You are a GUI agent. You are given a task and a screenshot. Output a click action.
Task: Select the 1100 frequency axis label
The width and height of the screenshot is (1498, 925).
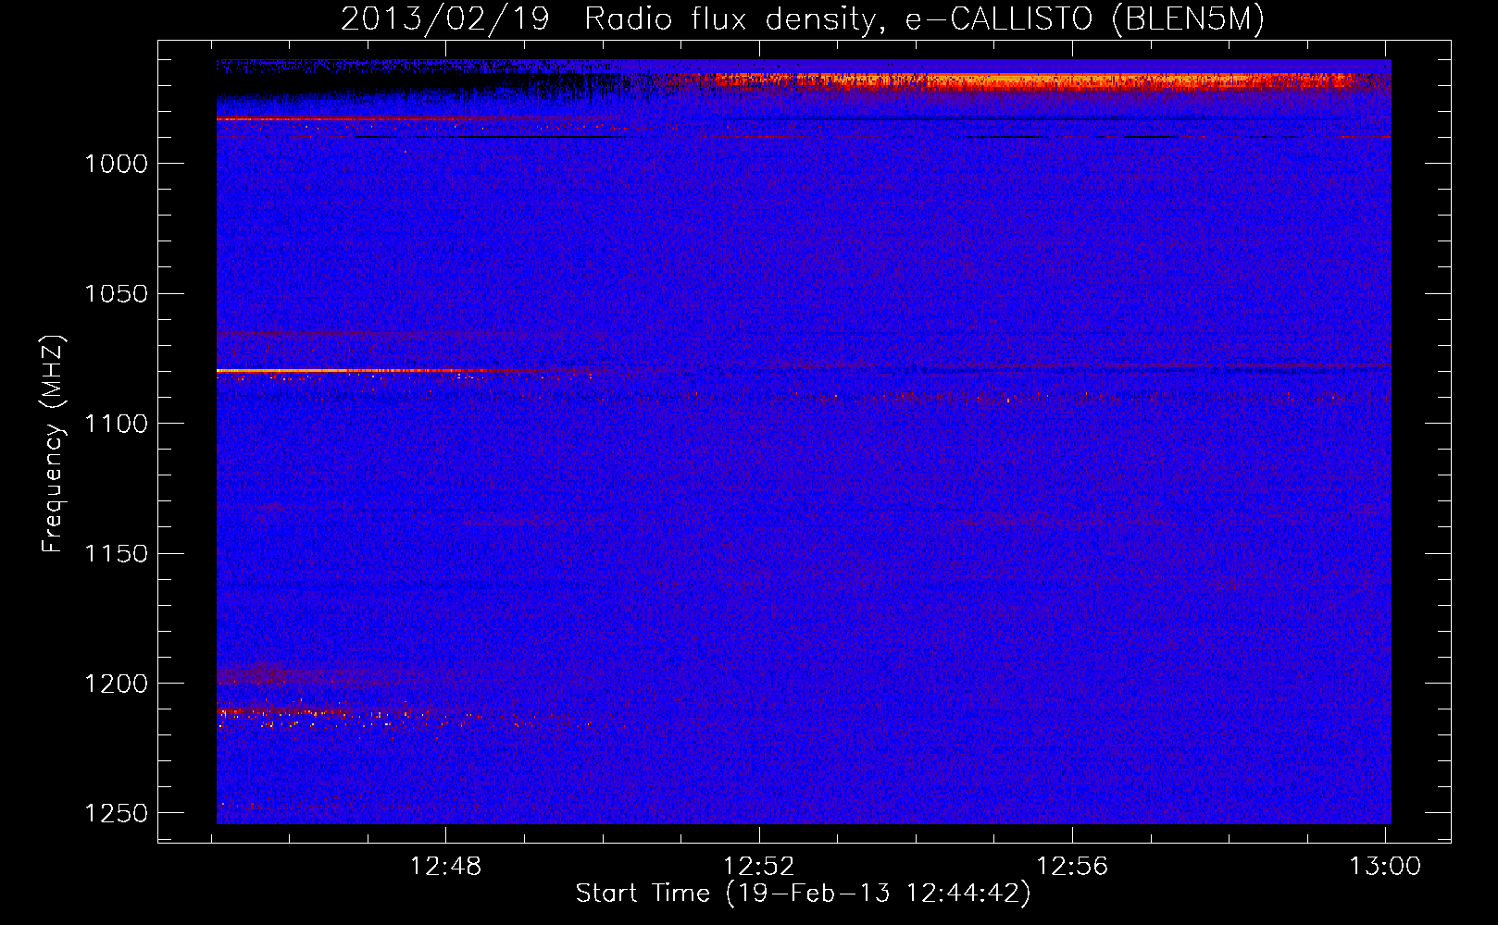point(116,424)
